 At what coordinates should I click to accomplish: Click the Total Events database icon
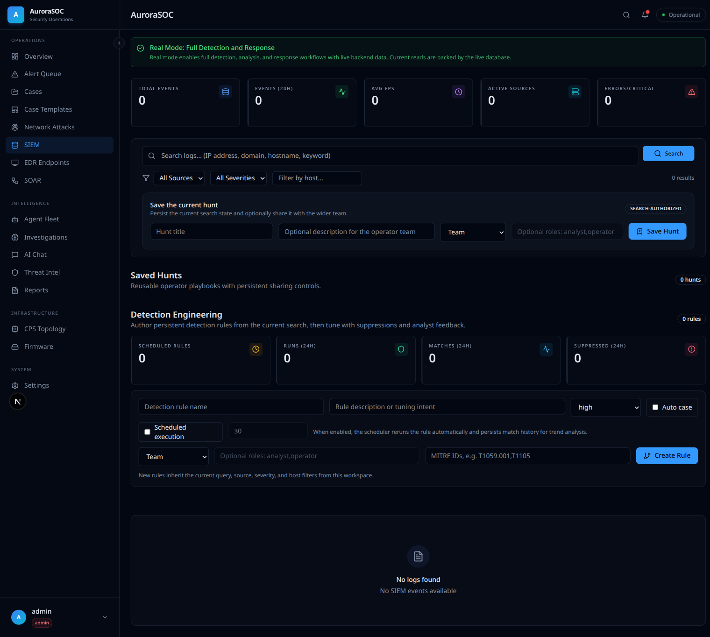tap(226, 92)
